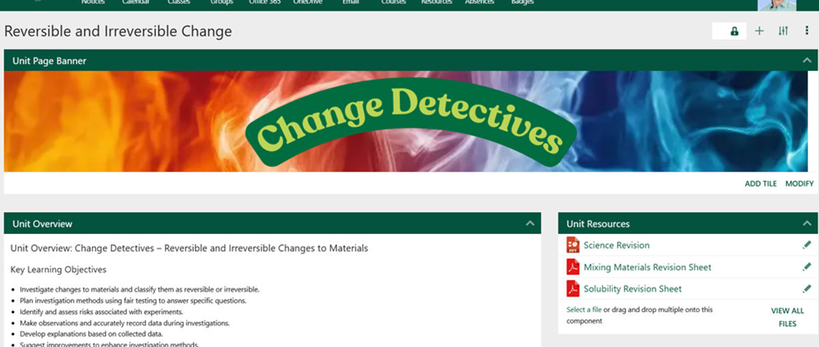Screen dimensions: 819x347
Task: Click the VIEW ALL FILES link
Action: click(x=787, y=317)
